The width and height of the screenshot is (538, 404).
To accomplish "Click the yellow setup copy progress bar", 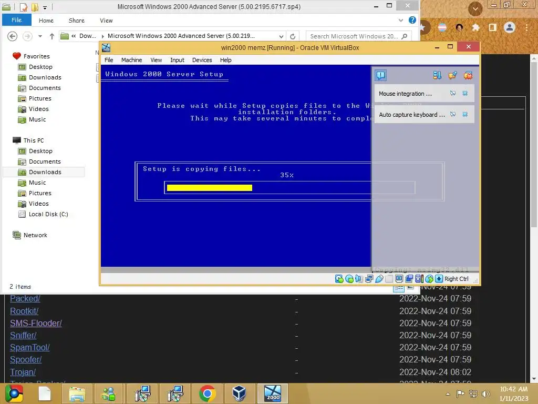I will [x=209, y=188].
